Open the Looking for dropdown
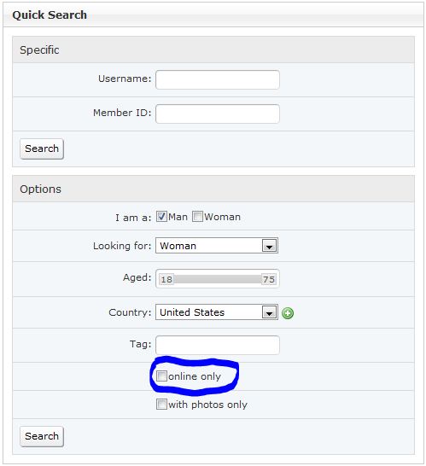 pos(217,246)
